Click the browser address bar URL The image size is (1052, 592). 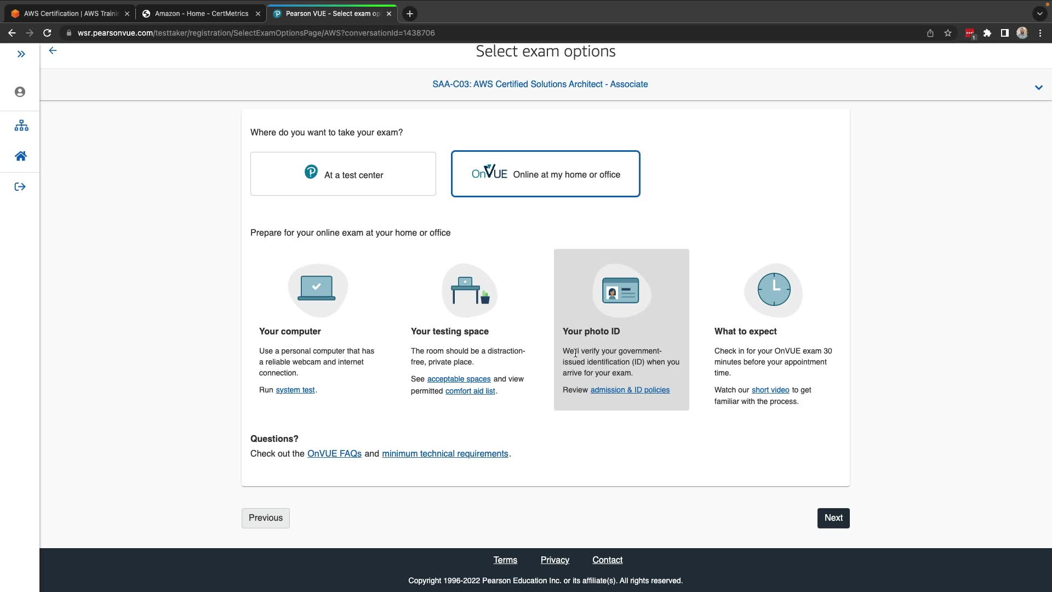click(256, 33)
